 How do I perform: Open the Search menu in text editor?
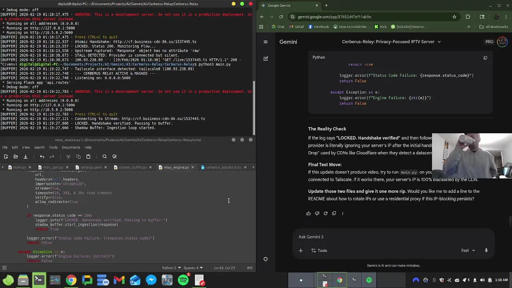(x=39, y=147)
